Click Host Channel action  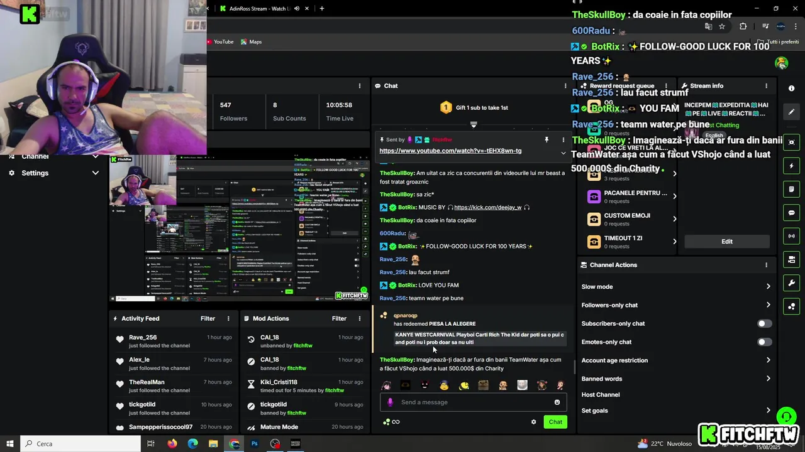pos(601,395)
